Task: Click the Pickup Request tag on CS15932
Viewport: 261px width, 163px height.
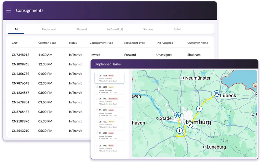Action: [x=113, y=99]
